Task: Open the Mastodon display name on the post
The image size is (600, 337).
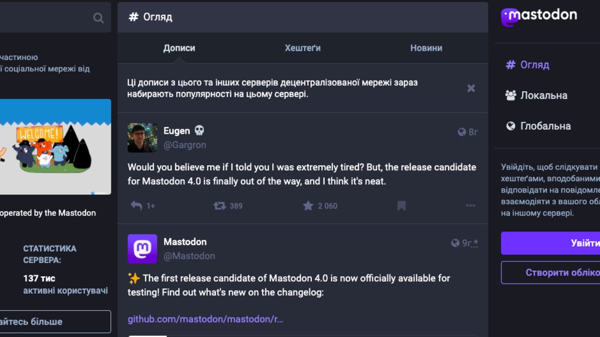Action: point(185,242)
